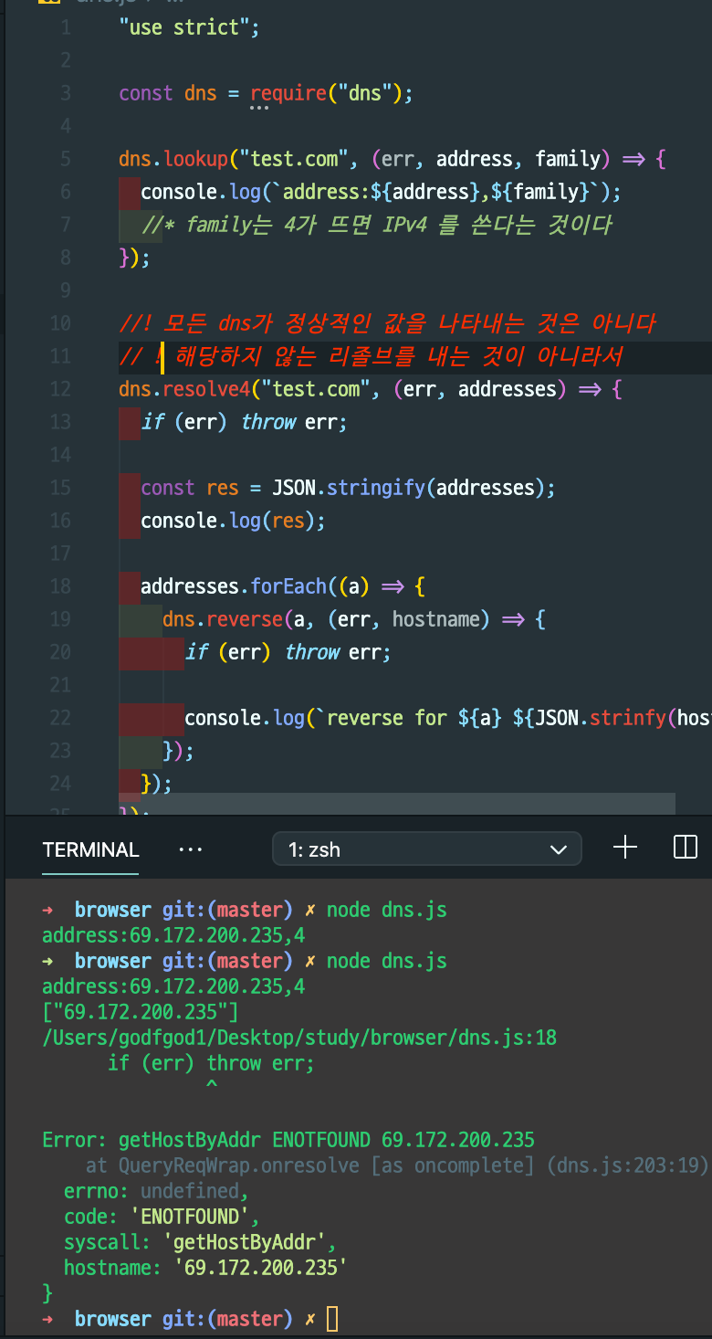Image resolution: width=712 pixels, height=1339 pixels.
Task: Click 'if (err) throw err;' on editor line 13
Action: tap(245, 422)
